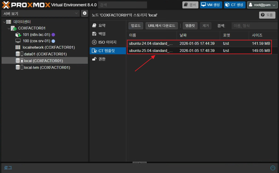Click the summary book icon
This screenshot has width=279, height=173.
click(x=94, y=25)
